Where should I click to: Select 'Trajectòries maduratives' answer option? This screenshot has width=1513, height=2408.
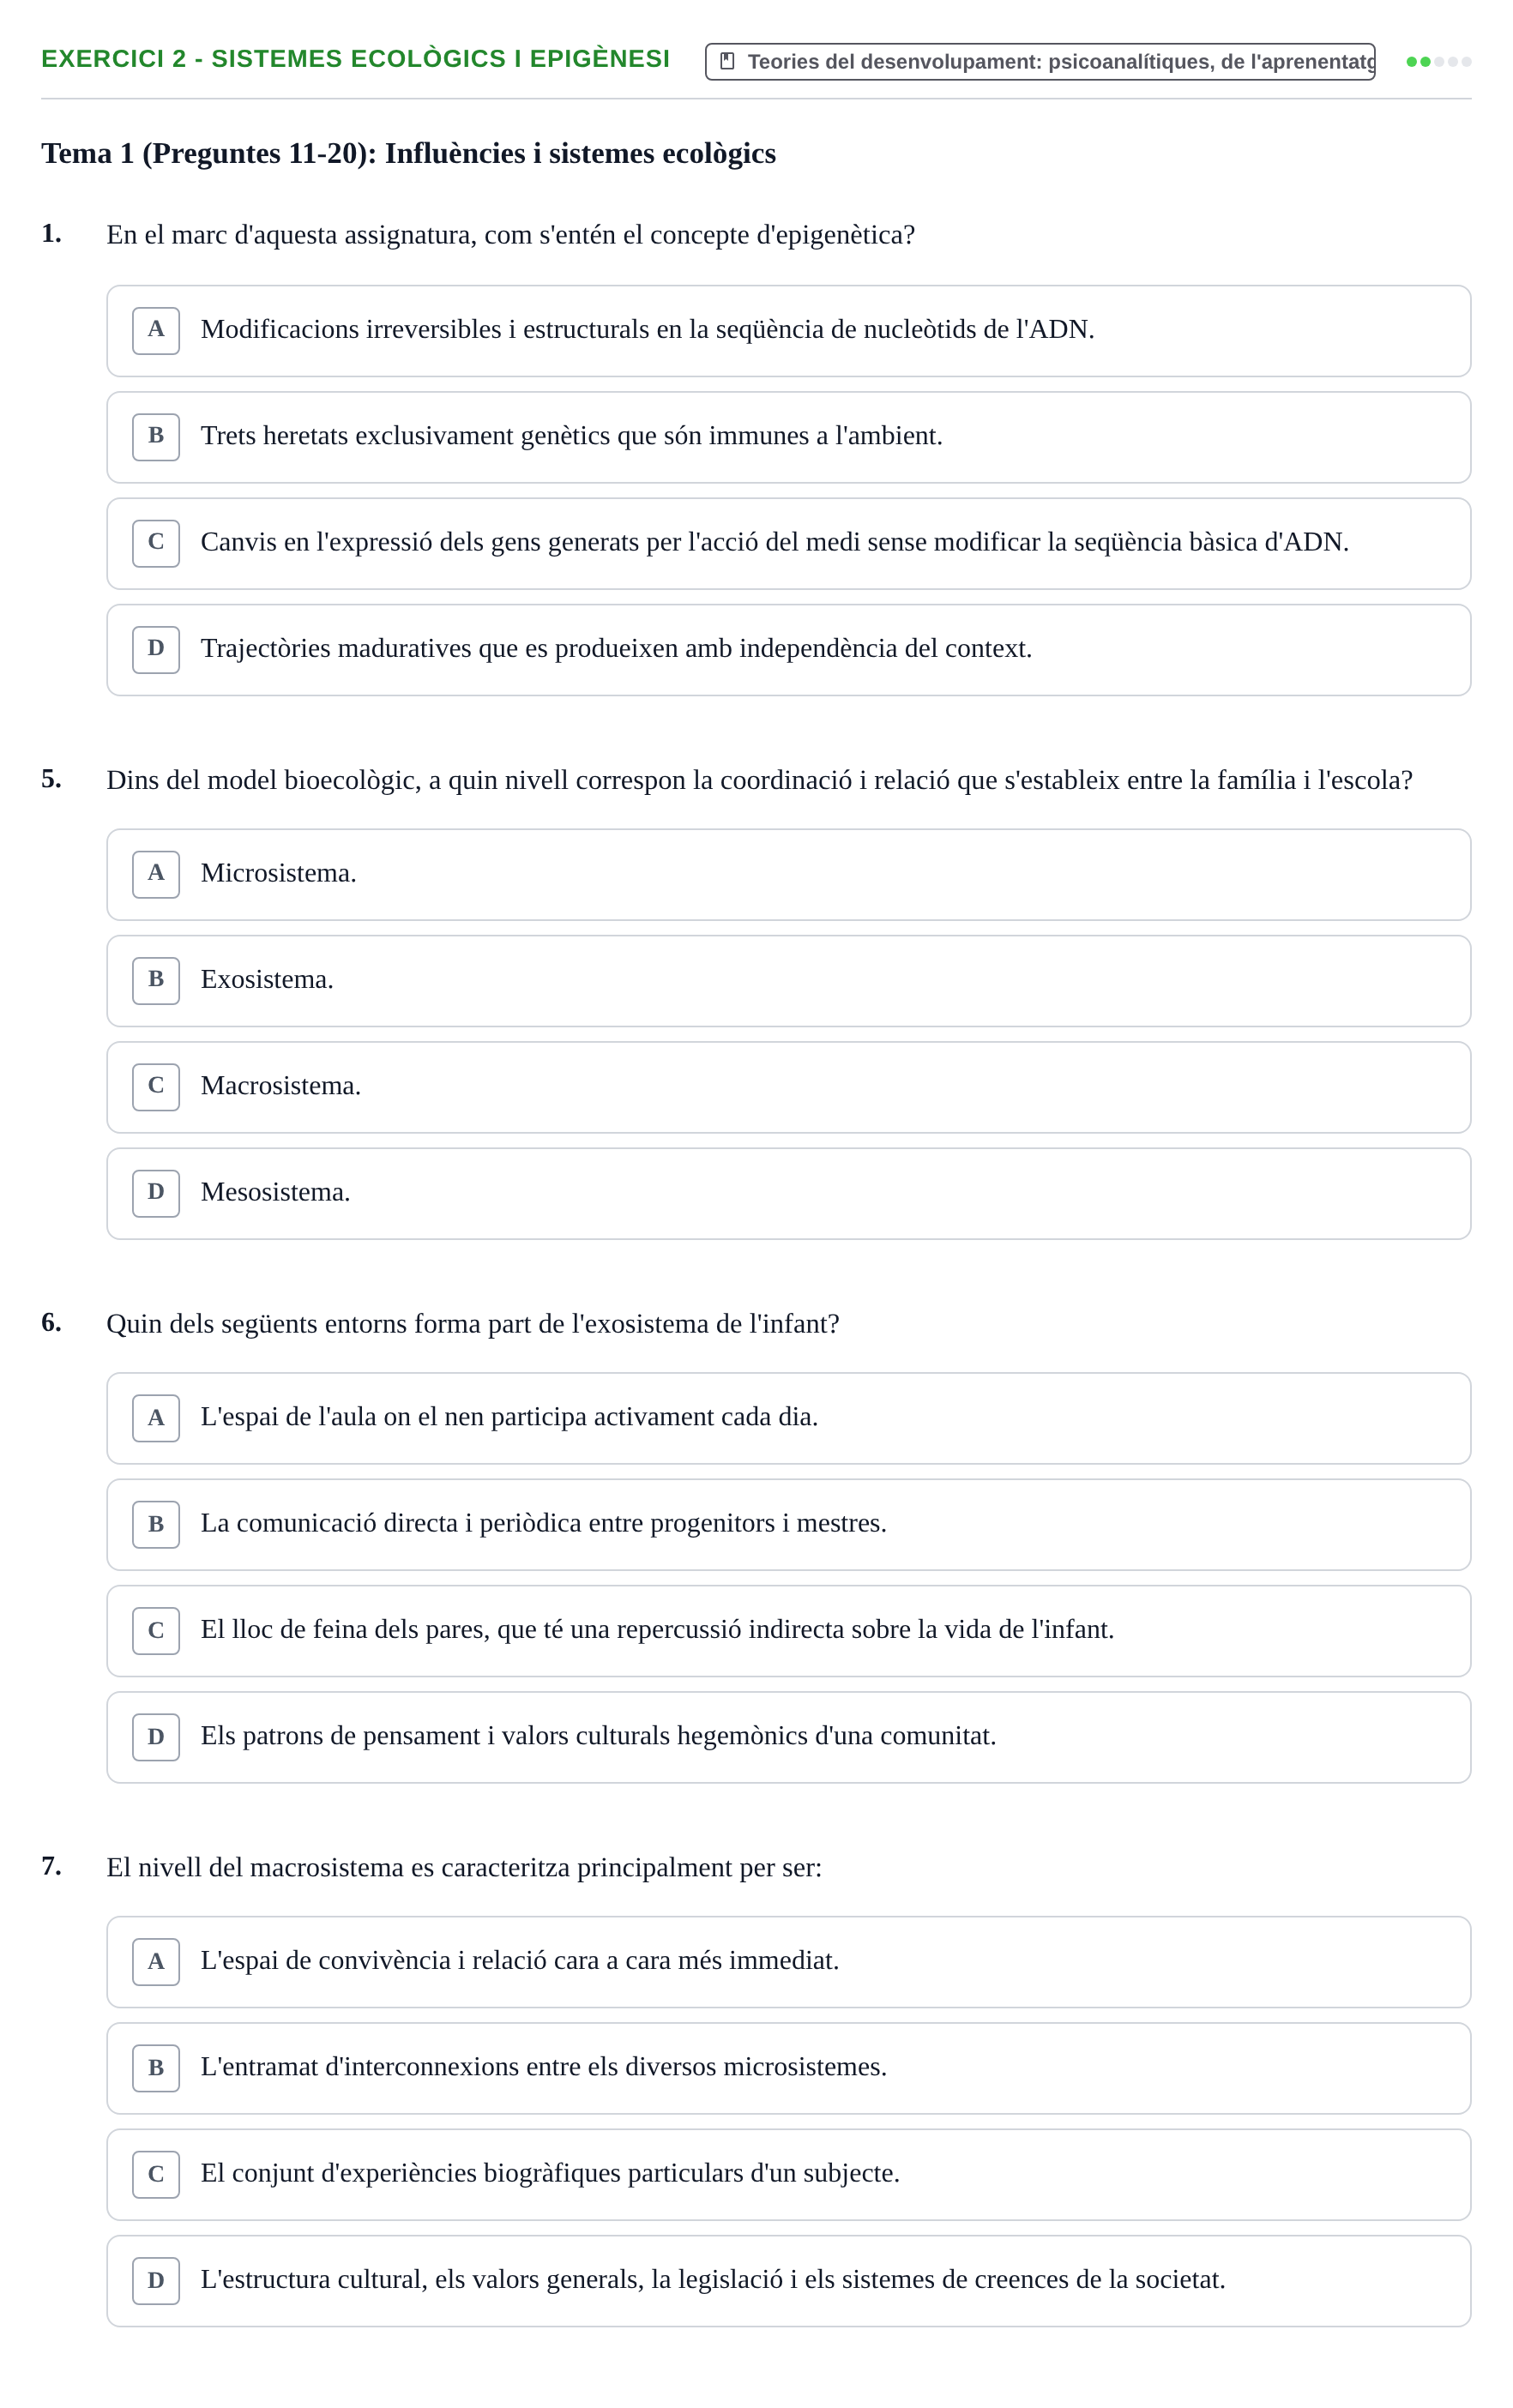[x=788, y=650]
